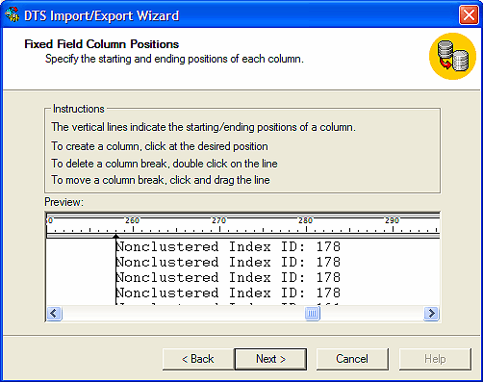Viewport: 483px width, 382px height.
Task: Click ruler at position 280
Action: pos(306,220)
